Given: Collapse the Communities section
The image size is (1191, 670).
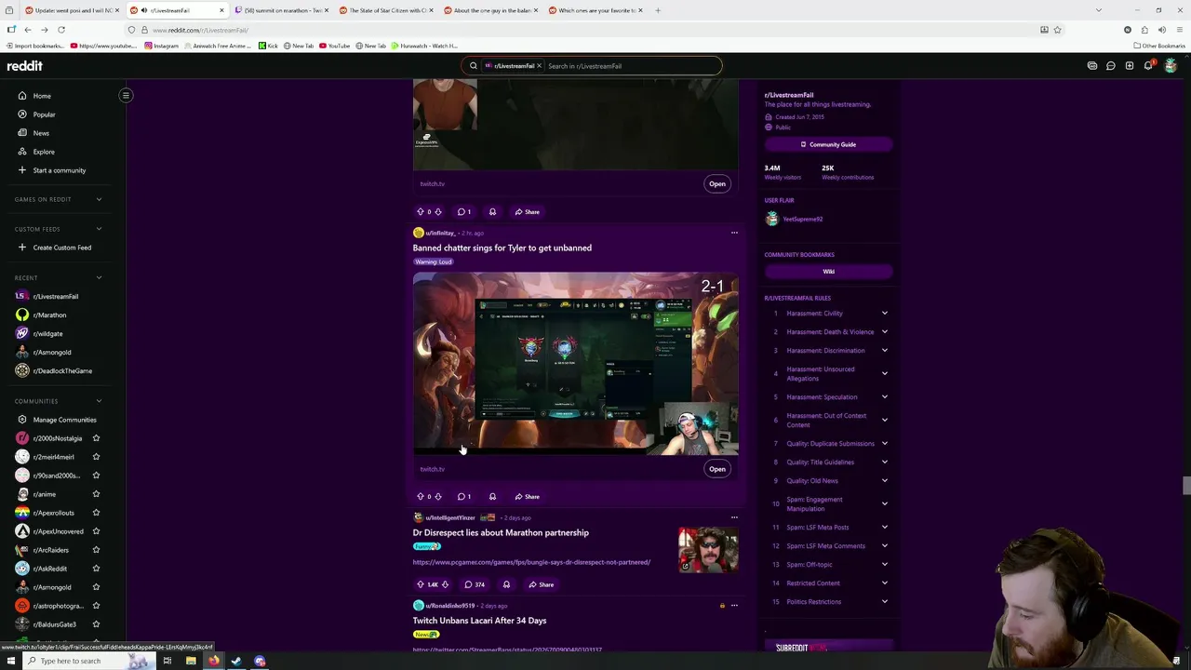Looking at the screenshot, I should pyautogui.click(x=99, y=401).
